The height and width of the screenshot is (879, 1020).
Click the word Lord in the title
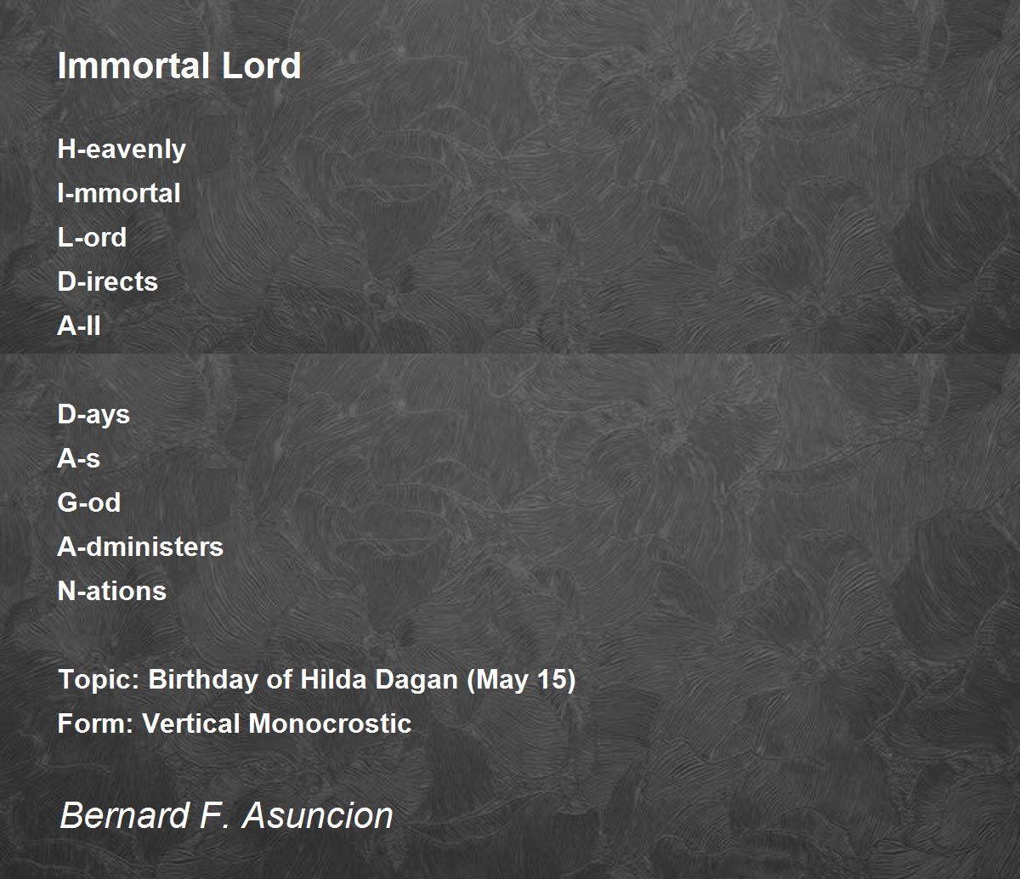click(261, 65)
